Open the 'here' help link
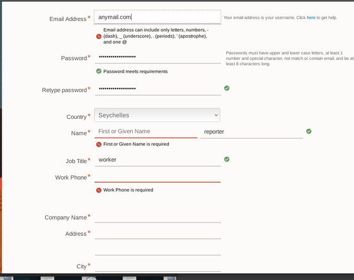The height and width of the screenshot is (280, 354). point(311,18)
